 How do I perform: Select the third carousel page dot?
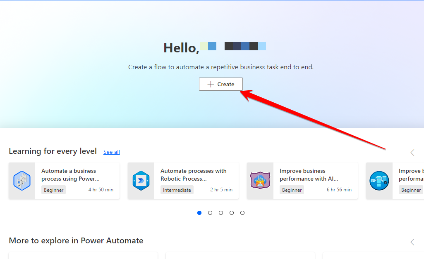click(221, 213)
